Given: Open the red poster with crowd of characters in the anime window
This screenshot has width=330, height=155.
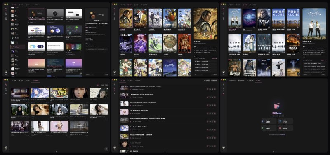Looking at the screenshot, I should coord(184,43).
